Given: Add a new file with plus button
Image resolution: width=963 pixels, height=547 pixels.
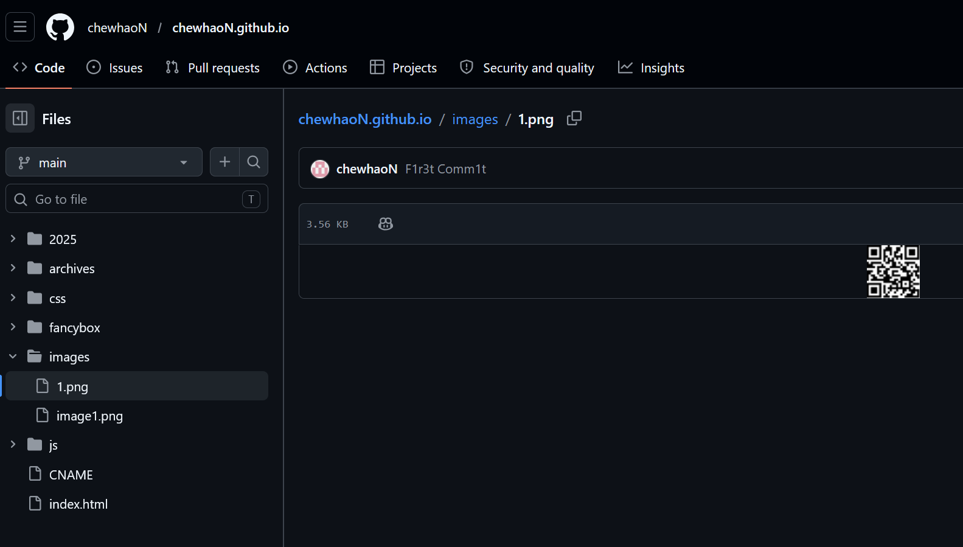Looking at the screenshot, I should coord(224,162).
